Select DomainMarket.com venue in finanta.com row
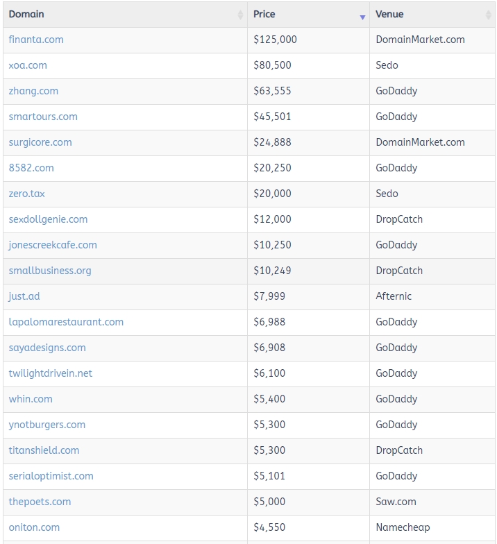This screenshot has width=497, height=544. click(421, 40)
